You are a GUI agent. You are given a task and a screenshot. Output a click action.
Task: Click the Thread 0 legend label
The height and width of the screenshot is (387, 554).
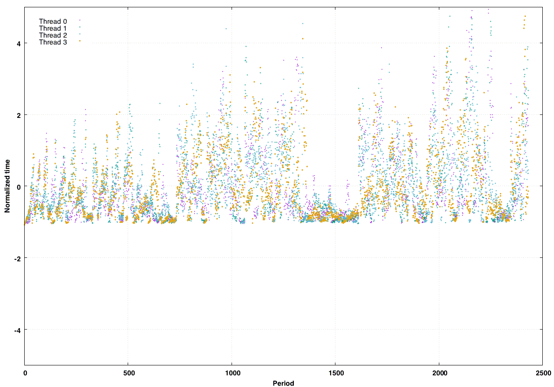(x=53, y=21)
